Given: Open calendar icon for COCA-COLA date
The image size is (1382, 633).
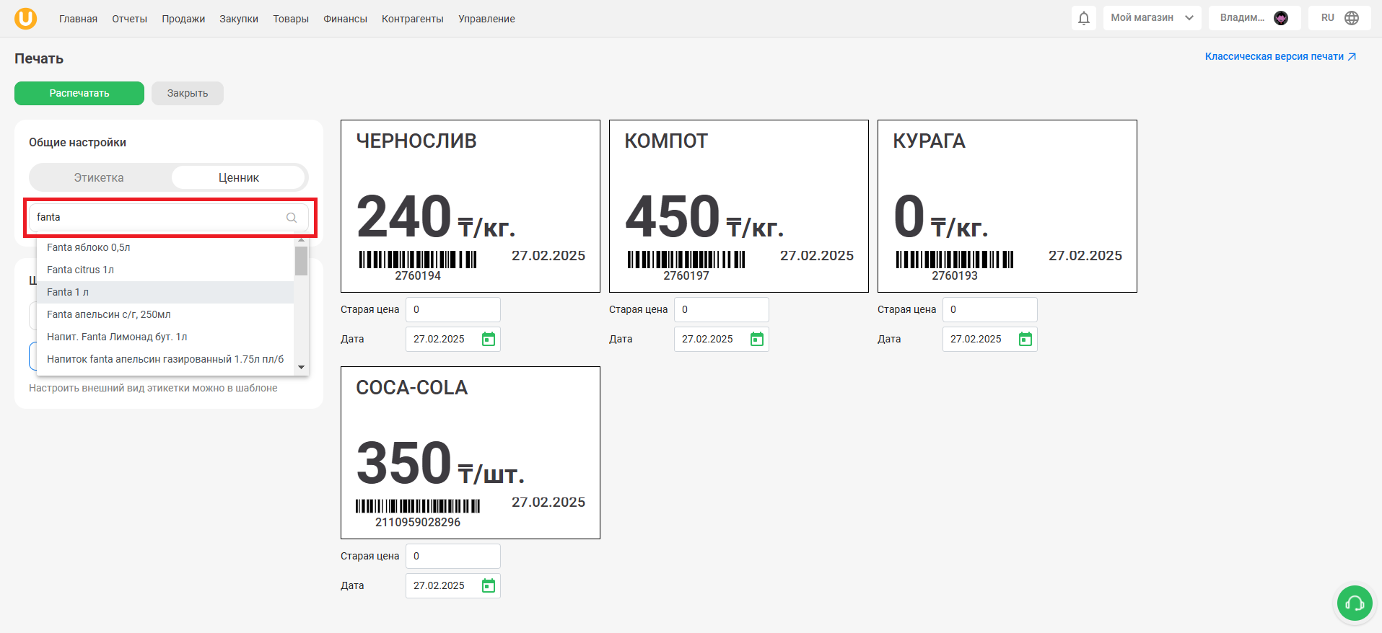Looking at the screenshot, I should point(489,585).
